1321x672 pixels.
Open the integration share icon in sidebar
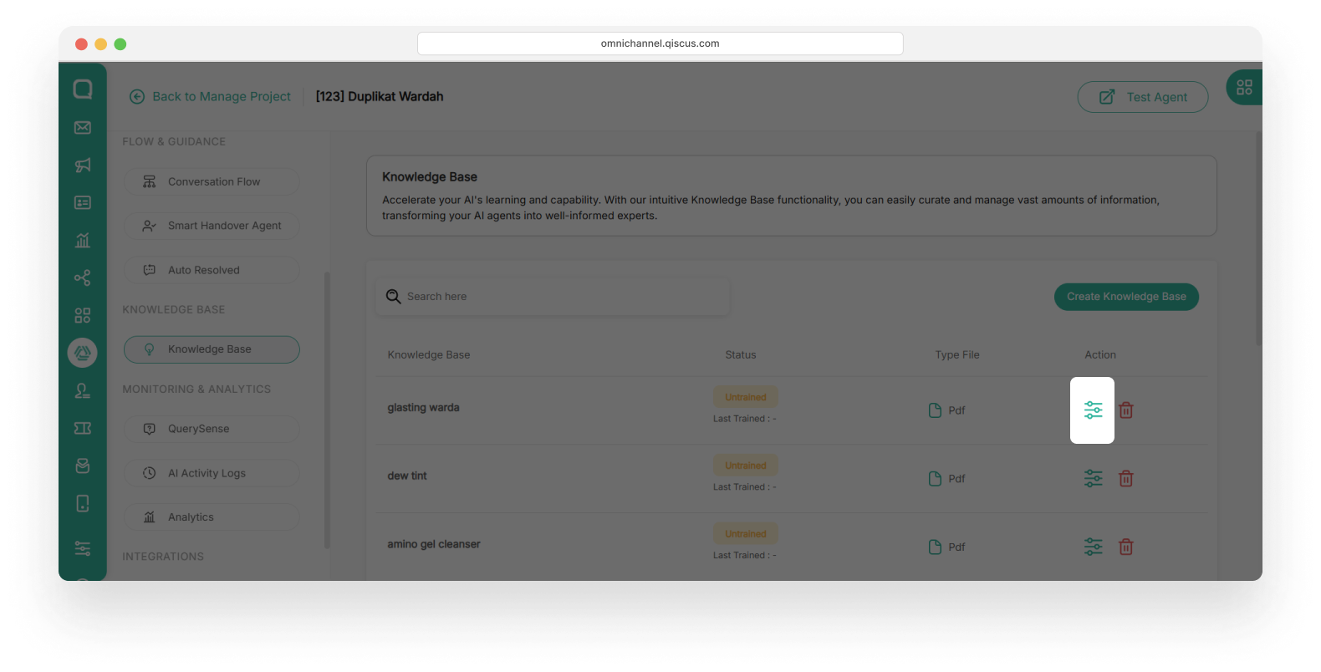pos(83,278)
